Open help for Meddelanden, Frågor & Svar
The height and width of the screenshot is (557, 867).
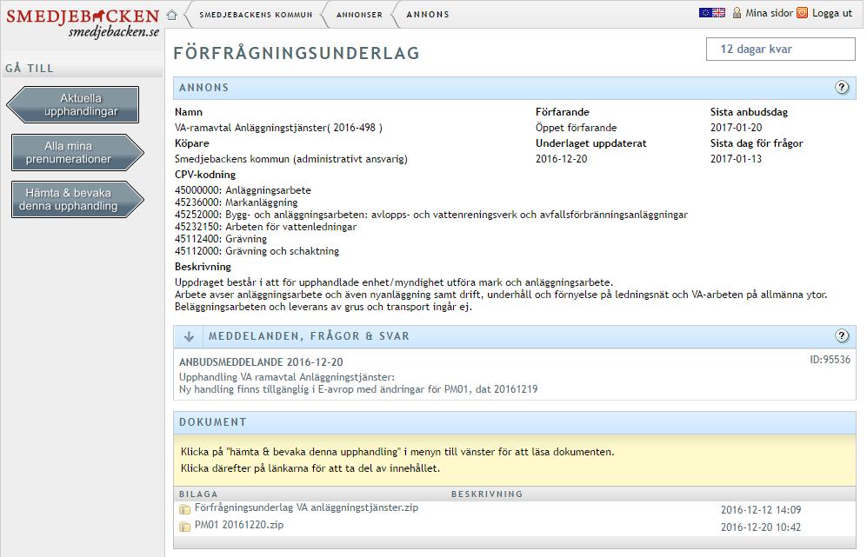click(x=842, y=335)
